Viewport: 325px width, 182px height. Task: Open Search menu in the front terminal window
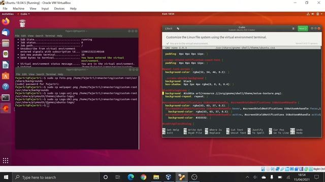click(x=40, y=74)
